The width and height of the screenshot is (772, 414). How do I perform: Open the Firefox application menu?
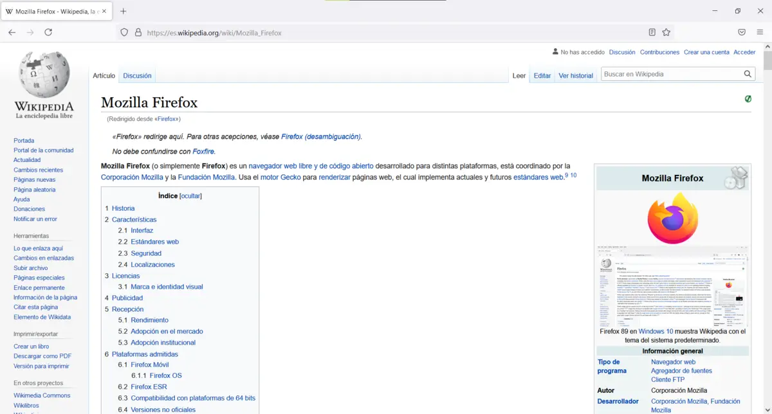click(760, 32)
